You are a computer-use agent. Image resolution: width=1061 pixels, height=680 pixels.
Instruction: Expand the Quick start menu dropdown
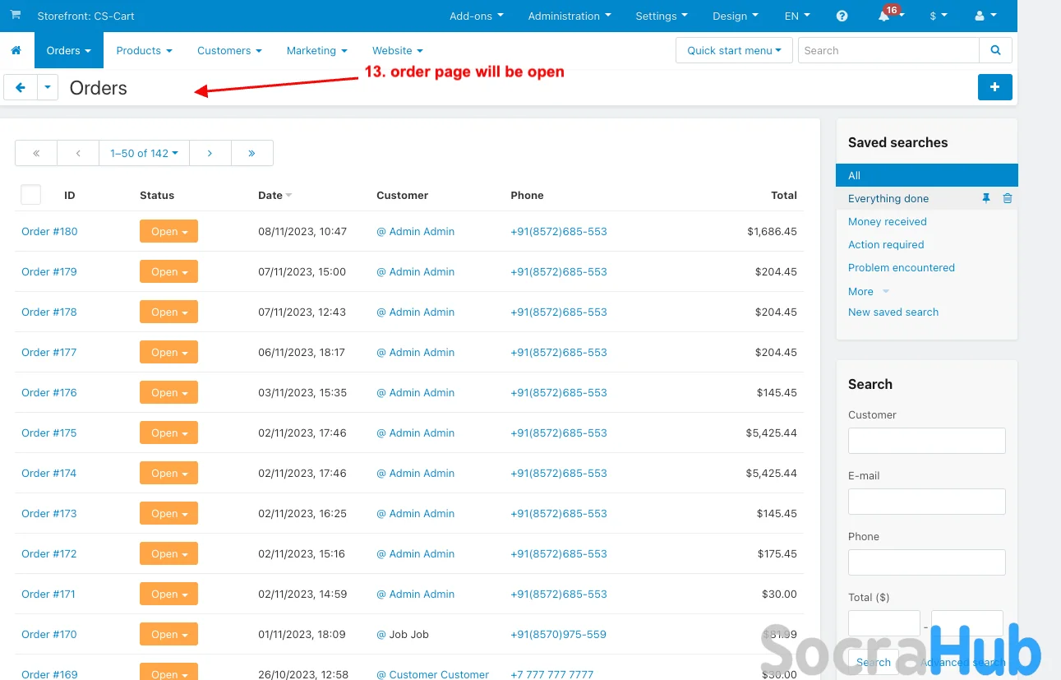coord(734,51)
